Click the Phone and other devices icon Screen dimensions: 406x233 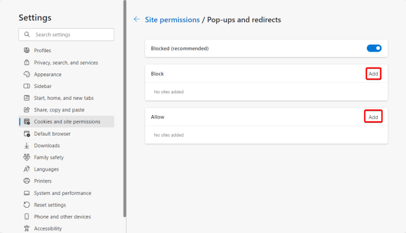[x=26, y=217]
